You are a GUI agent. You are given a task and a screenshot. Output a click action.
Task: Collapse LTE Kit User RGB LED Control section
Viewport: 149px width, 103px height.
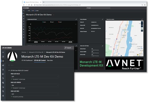click(x=9, y=70)
